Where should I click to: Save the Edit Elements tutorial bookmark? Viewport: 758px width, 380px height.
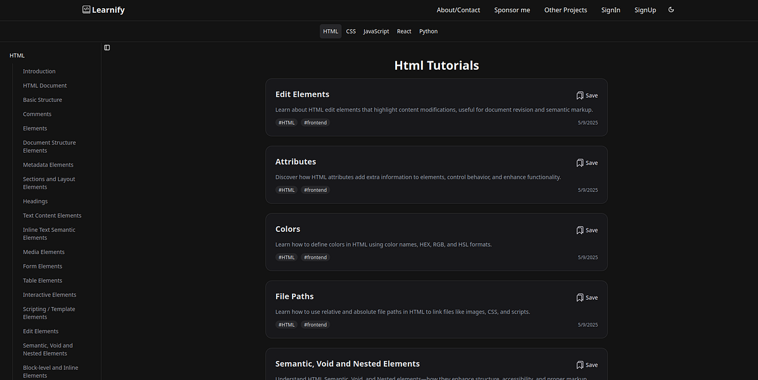coord(586,95)
